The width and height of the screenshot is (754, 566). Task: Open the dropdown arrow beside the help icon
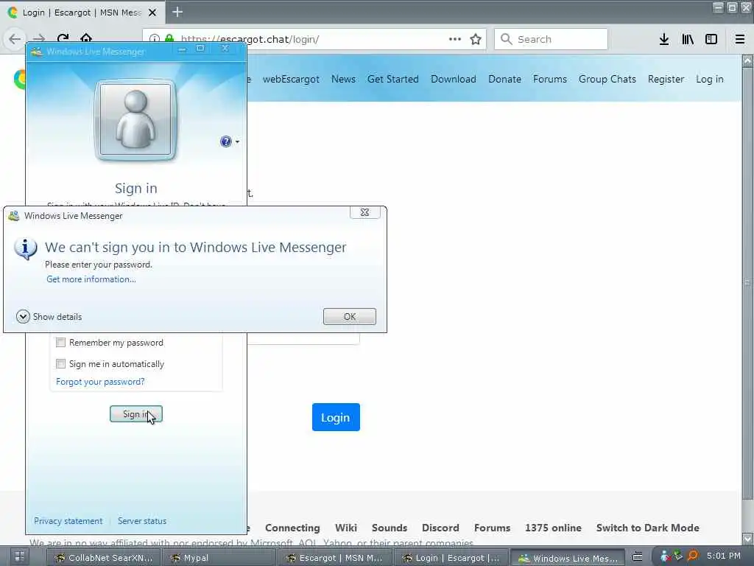[238, 141]
